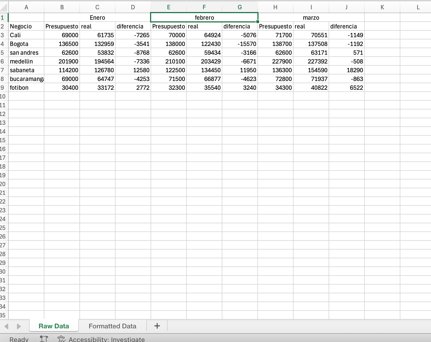
Task: Click cell with value 201900
Action: (x=62, y=61)
